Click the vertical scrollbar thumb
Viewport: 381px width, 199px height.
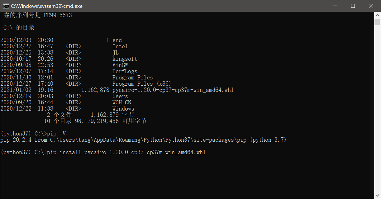click(x=377, y=22)
